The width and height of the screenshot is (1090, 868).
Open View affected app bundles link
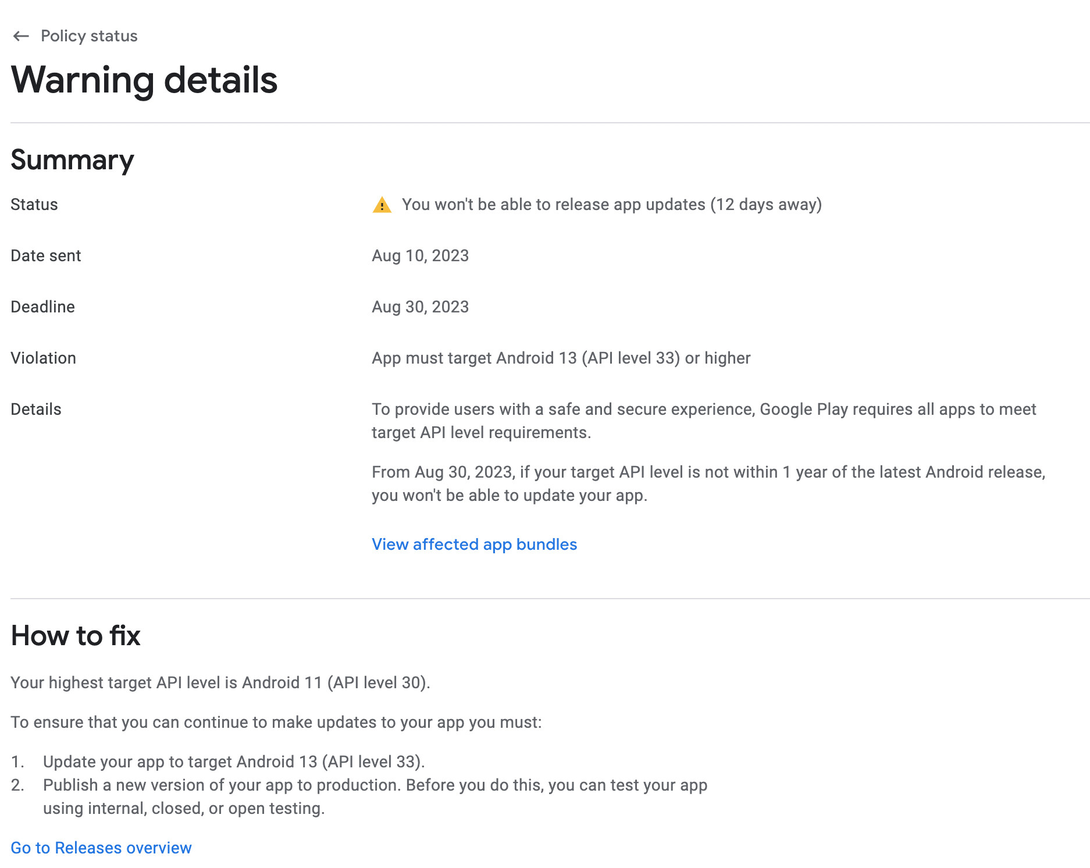[x=474, y=544]
